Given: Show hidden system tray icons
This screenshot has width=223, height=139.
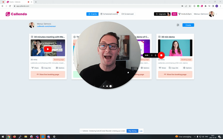Looking at the screenshot, I should click(x=195, y=137).
